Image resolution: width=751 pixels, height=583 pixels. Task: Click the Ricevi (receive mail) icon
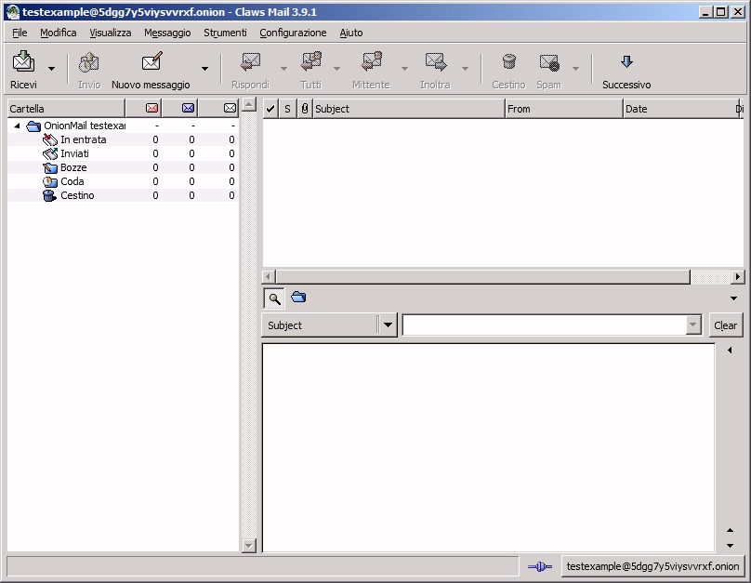click(23, 63)
